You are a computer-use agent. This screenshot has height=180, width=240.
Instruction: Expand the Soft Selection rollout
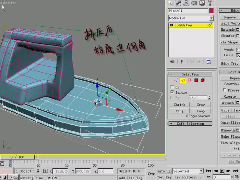pos(190,124)
